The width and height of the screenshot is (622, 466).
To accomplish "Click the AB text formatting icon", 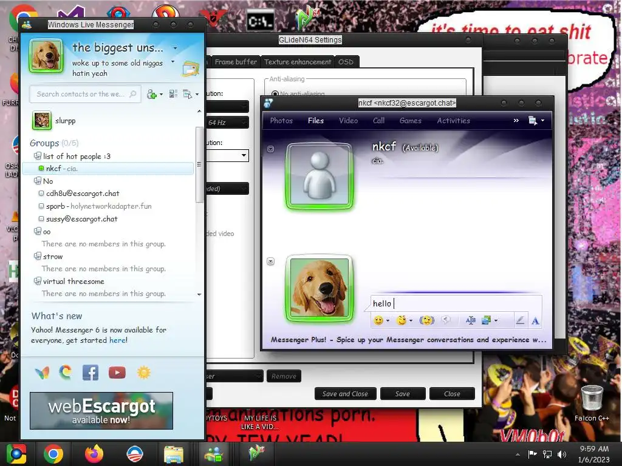I will [x=471, y=320].
